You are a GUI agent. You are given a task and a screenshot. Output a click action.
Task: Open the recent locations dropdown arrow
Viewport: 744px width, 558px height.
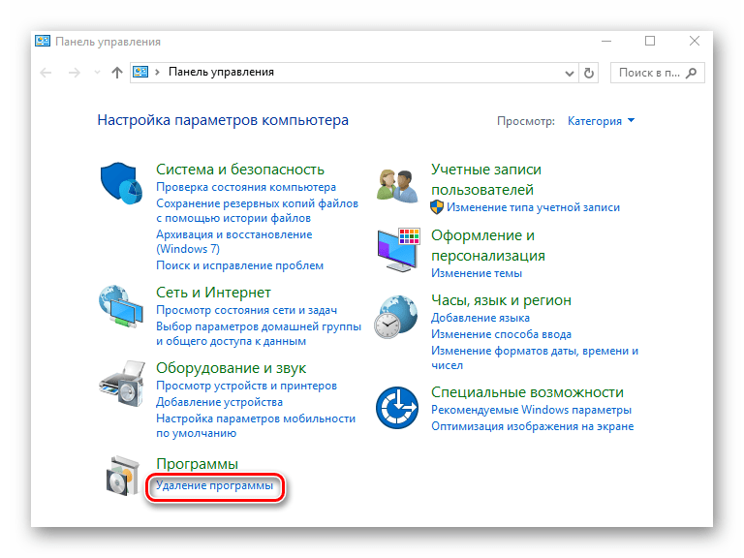coord(97,73)
